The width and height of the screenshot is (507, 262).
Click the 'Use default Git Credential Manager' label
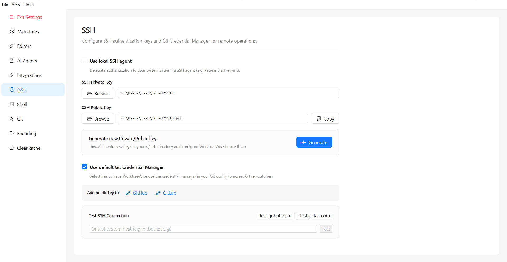127,167
